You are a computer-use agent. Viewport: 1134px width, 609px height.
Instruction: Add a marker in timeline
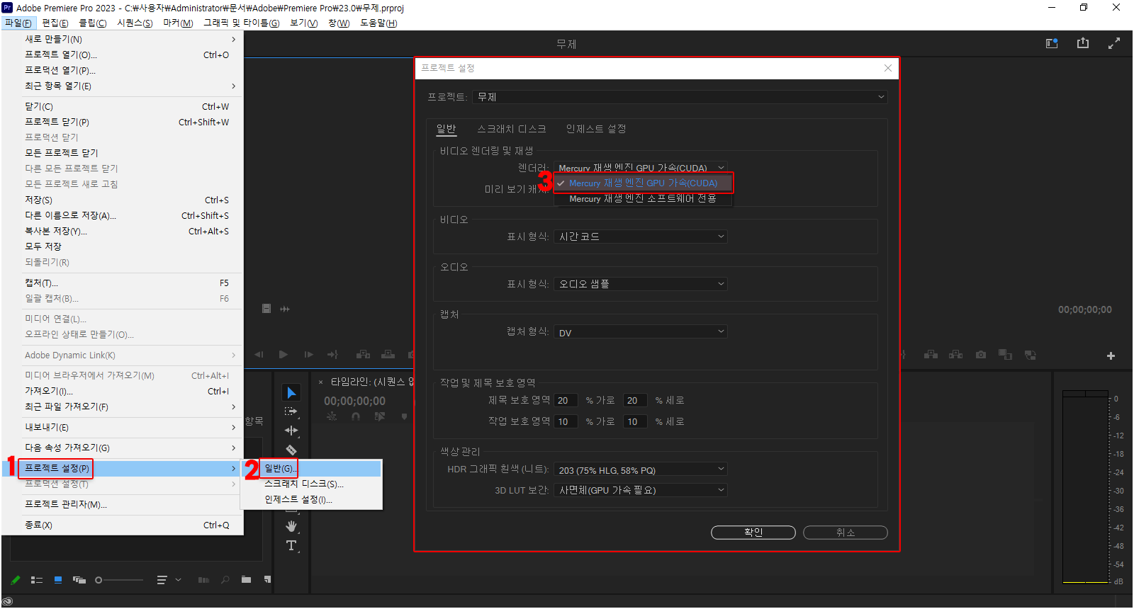(x=404, y=416)
